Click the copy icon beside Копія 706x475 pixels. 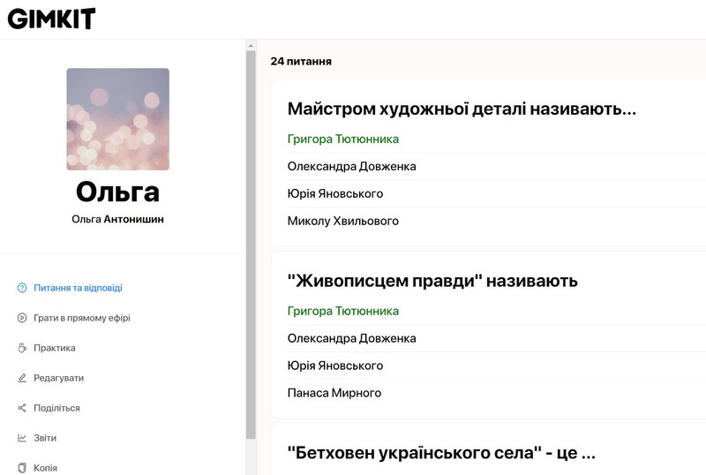point(22,468)
